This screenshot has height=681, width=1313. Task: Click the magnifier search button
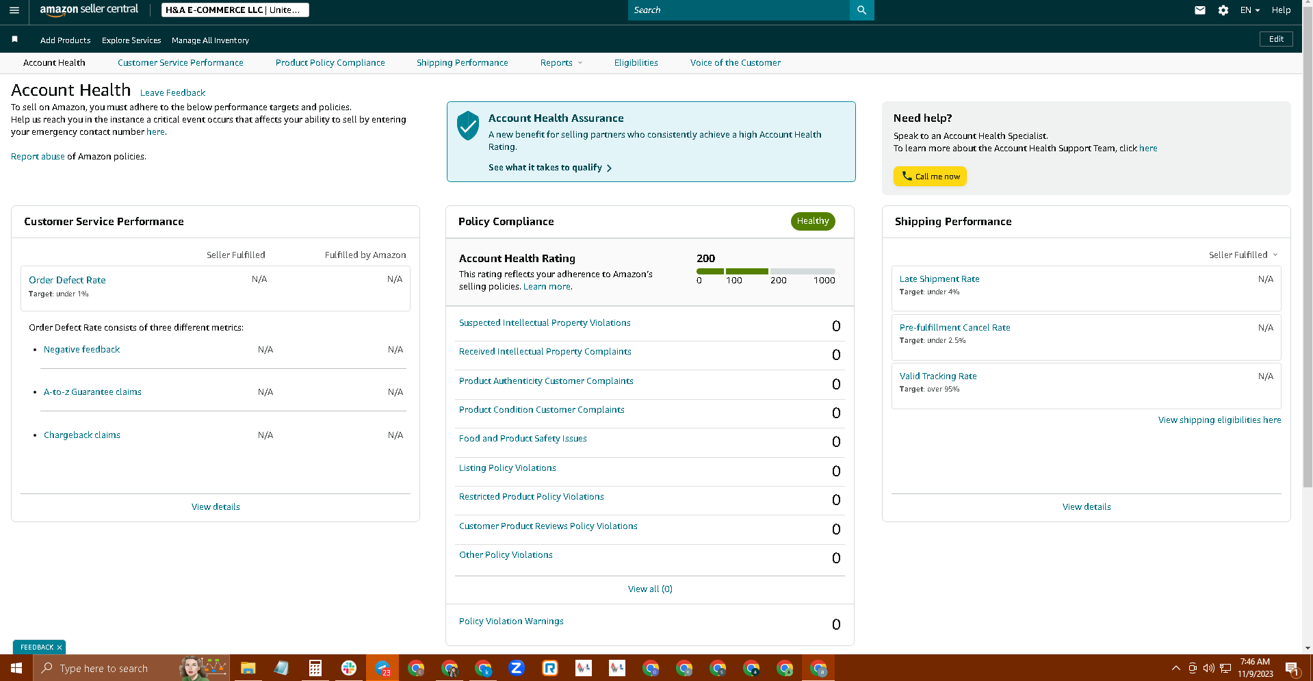coord(861,10)
